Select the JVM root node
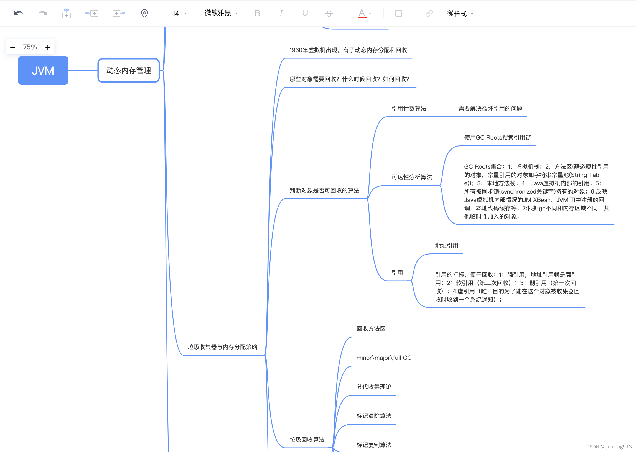Screen dimensions: 636x452 pos(43,70)
